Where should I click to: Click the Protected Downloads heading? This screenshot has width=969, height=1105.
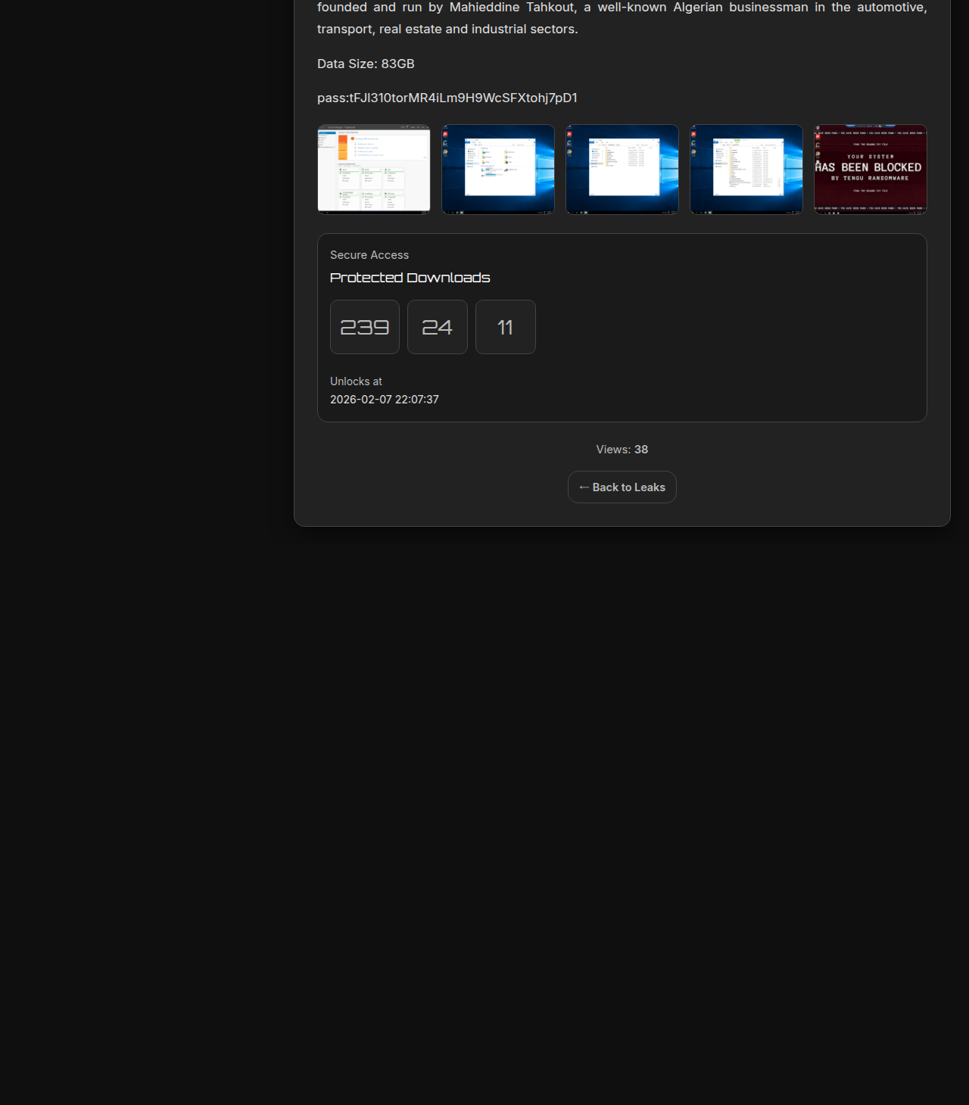pos(410,278)
